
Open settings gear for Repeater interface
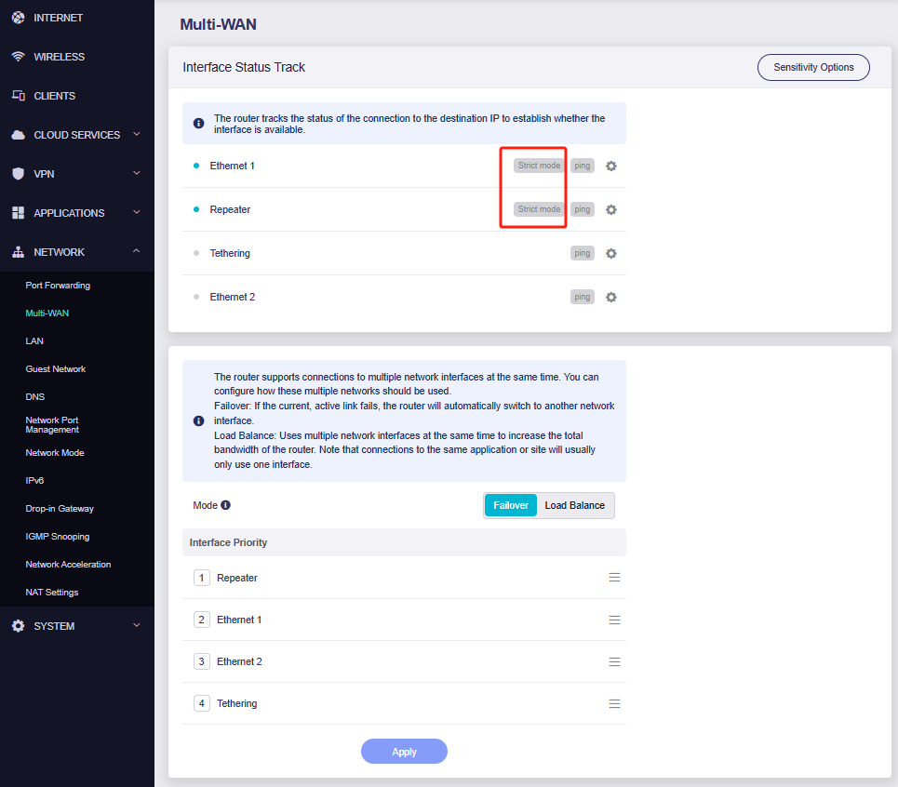coord(611,209)
